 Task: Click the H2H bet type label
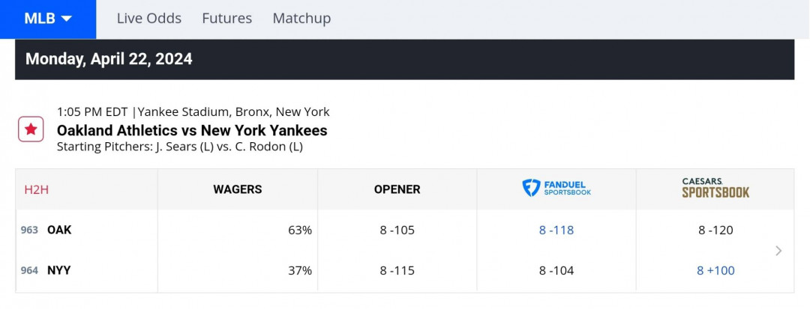click(x=36, y=189)
